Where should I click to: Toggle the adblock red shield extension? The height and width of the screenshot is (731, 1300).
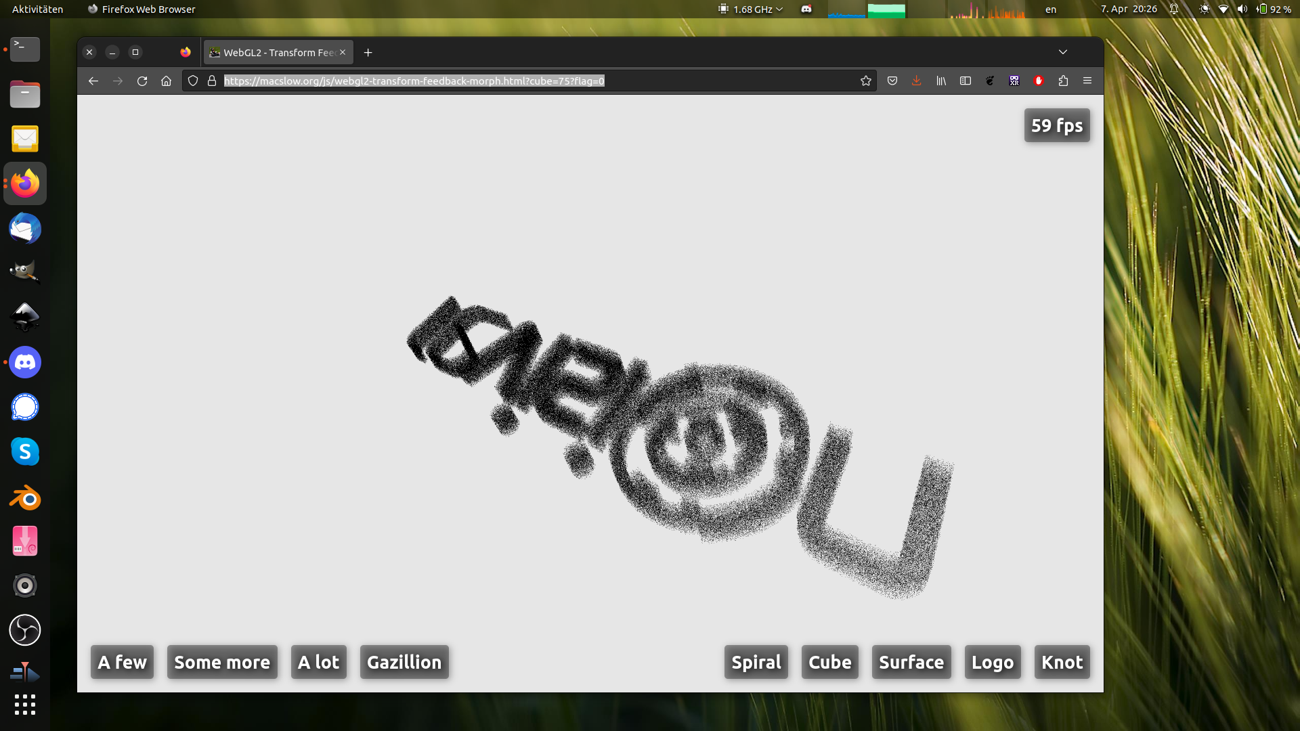click(1039, 81)
